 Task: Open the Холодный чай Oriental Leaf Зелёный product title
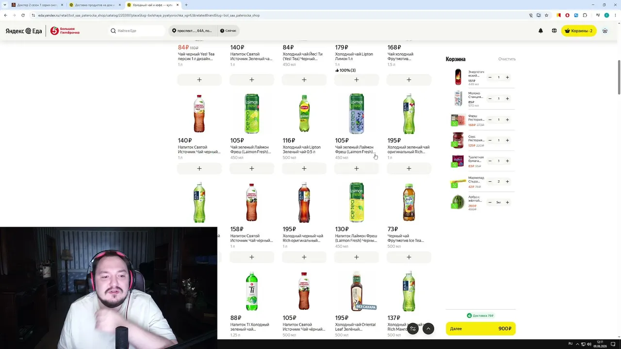(x=355, y=327)
